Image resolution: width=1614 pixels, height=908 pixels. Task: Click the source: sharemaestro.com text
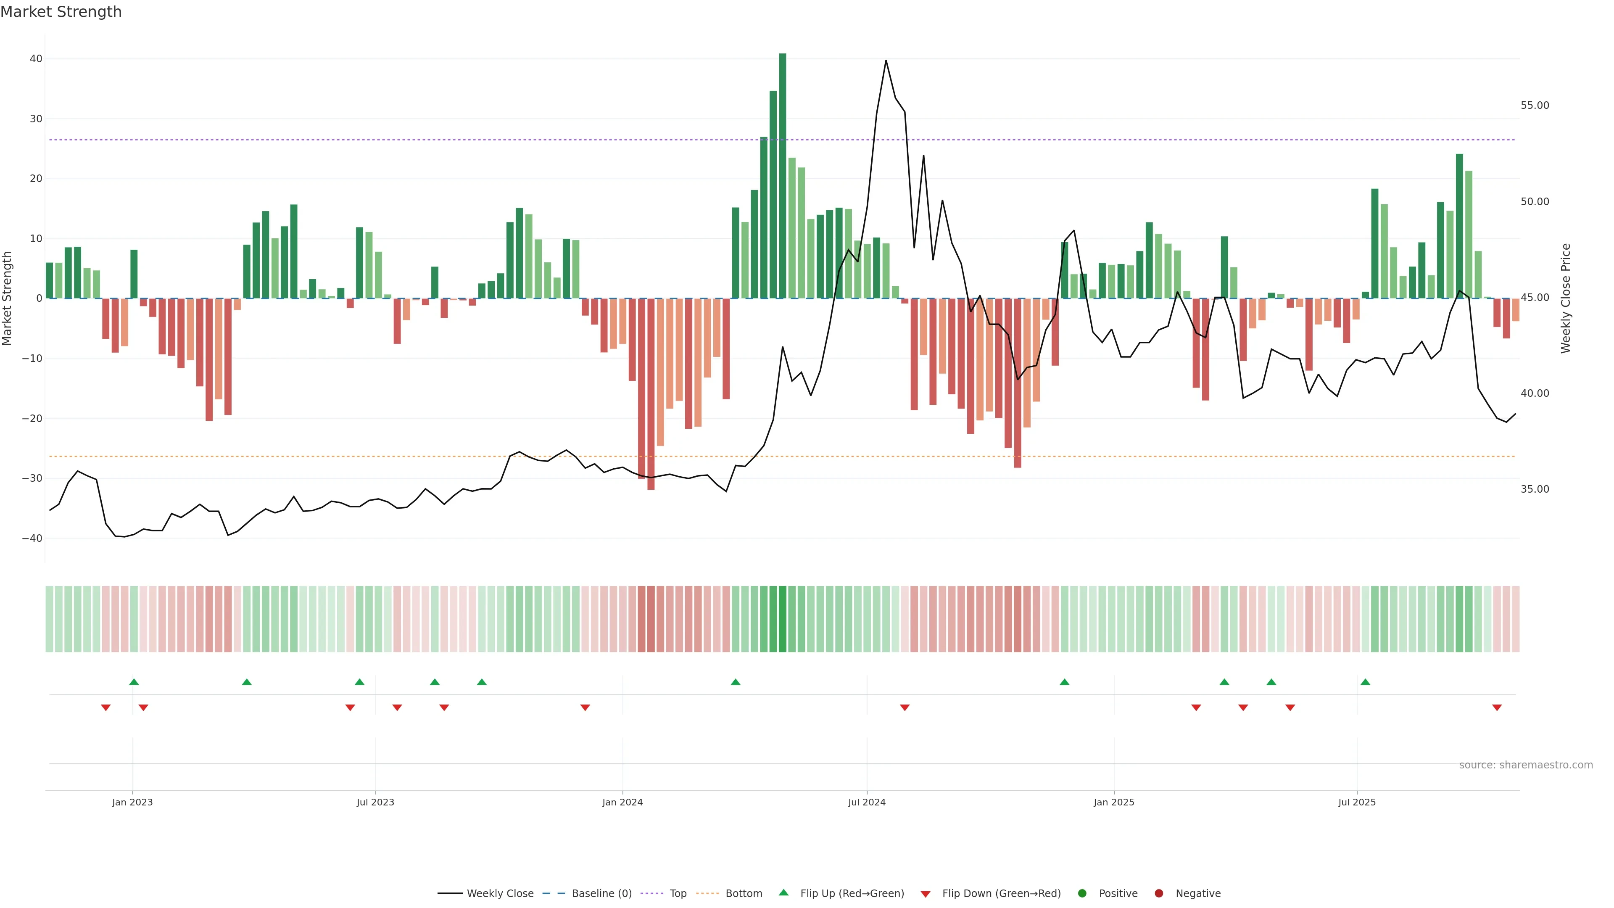(1526, 765)
